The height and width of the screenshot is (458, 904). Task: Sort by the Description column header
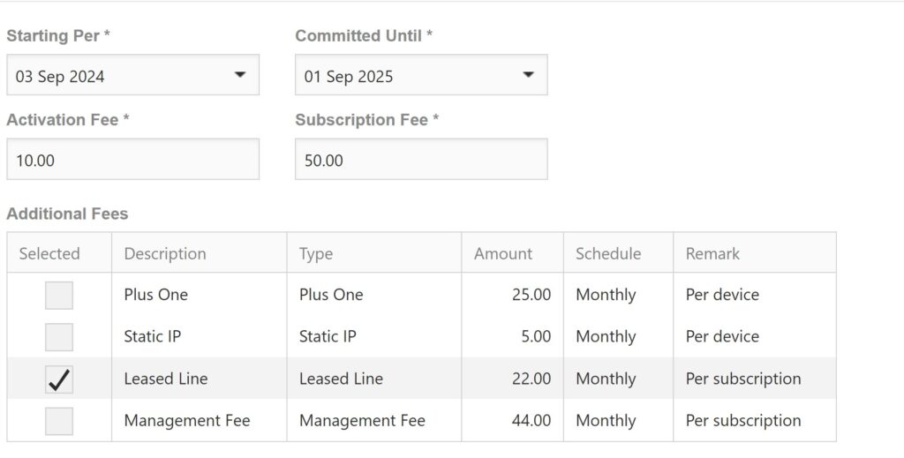click(x=165, y=253)
